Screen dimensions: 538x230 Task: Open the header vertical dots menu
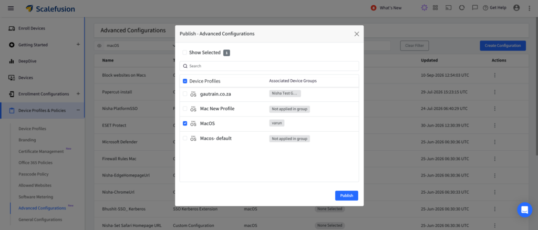pyautogui.click(x=529, y=8)
